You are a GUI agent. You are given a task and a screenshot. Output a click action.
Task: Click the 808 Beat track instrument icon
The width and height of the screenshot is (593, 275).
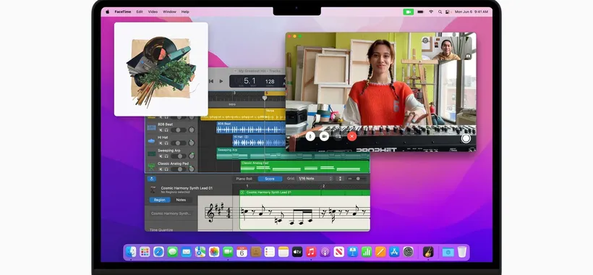pyautogui.click(x=151, y=127)
